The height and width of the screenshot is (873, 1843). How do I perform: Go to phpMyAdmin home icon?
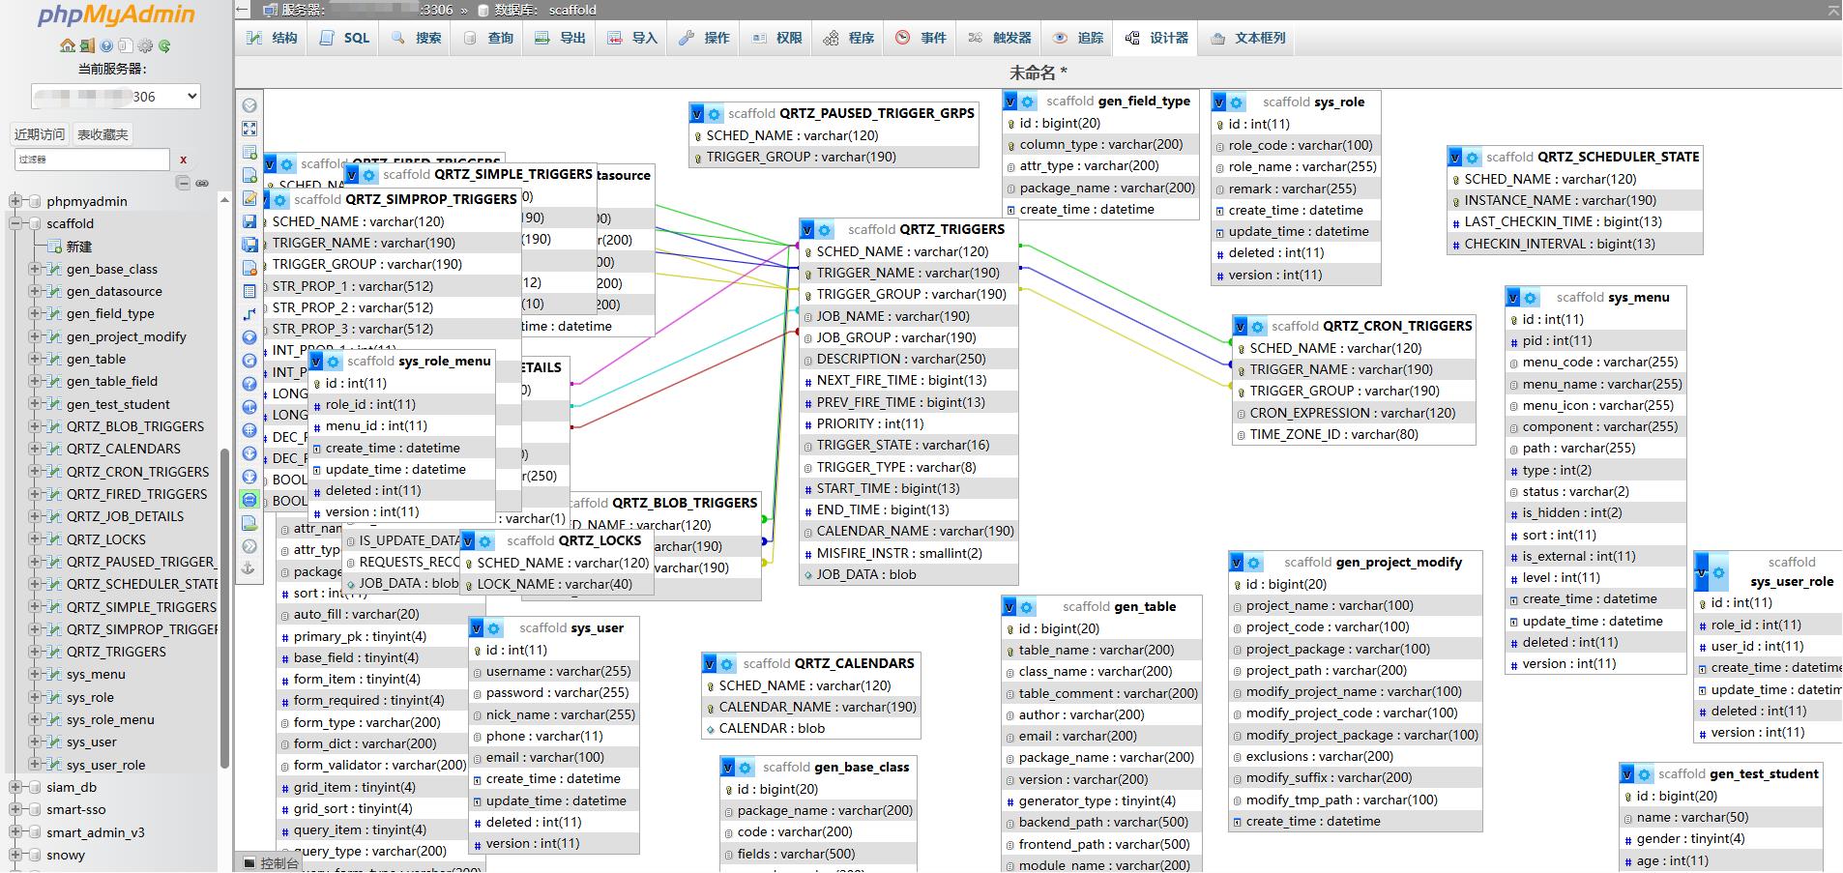point(67,45)
